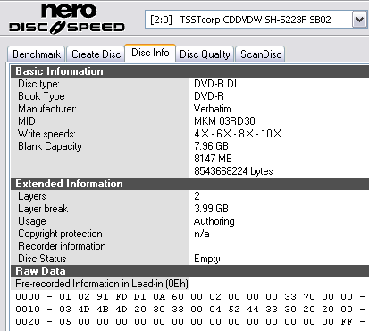This screenshot has width=369, height=331.
Task: Click the Nero Disc Speed logo
Action: (x=67, y=19)
